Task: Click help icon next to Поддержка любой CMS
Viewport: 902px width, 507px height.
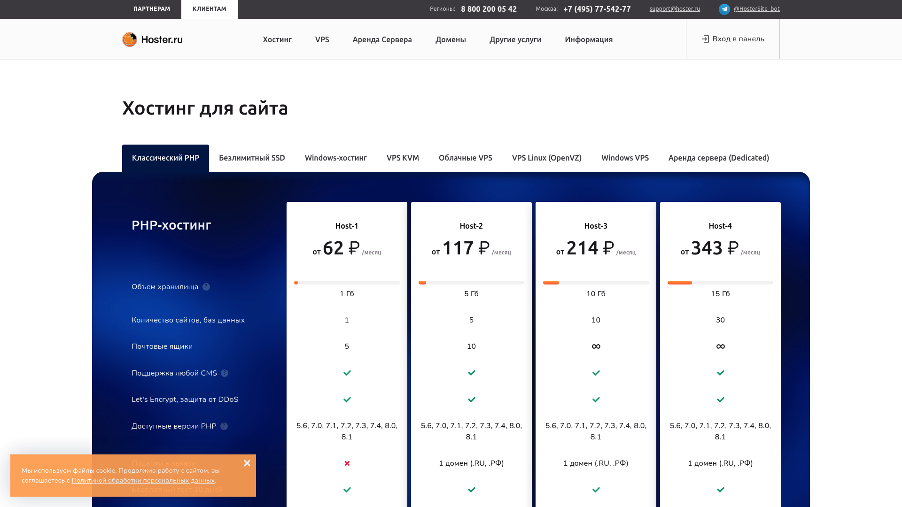Action: pos(225,373)
